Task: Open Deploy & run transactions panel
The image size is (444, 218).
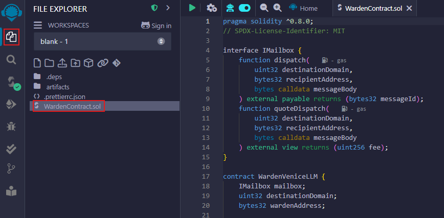Action: click(x=11, y=105)
